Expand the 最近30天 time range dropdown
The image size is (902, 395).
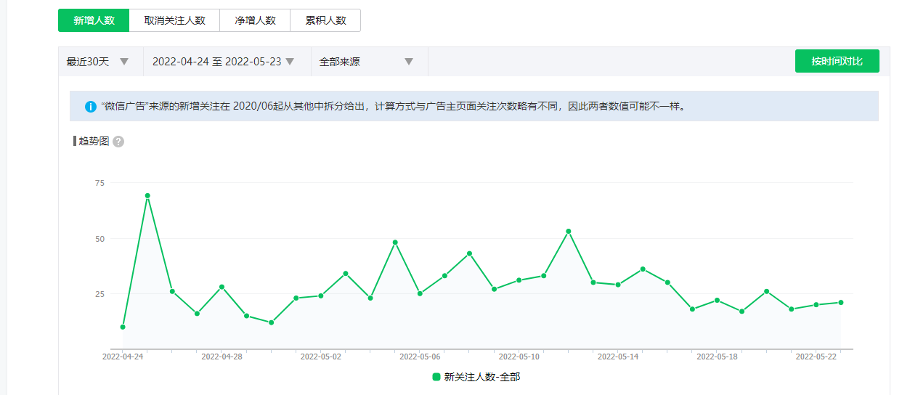point(98,62)
